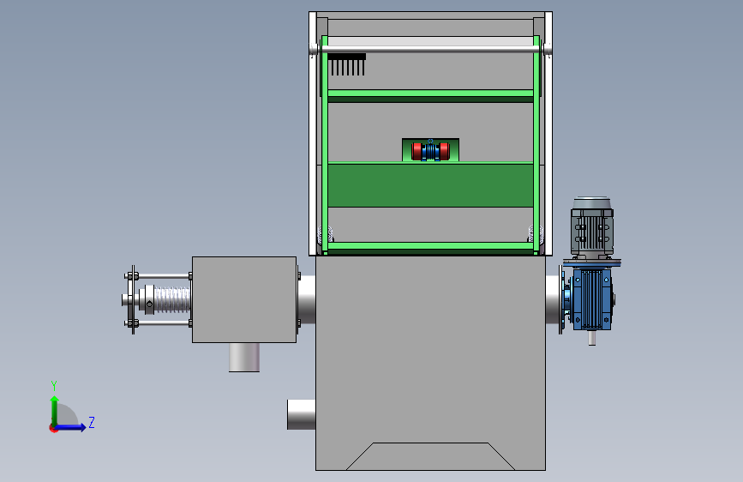The image size is (743, 482).
Task: Select the gray electric motor on the right
Action: click(x=592, y=228)
